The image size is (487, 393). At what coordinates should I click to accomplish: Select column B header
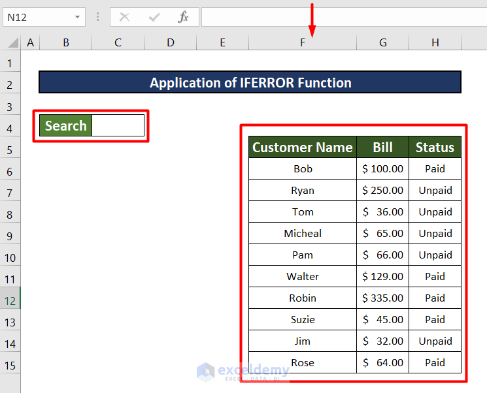pyautogui.click(x=66, y=42)
